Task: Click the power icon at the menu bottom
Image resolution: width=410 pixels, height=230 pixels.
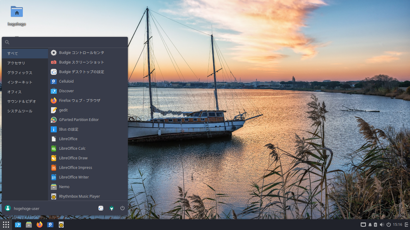Action: pyautogui.click(x=122, y=208)
